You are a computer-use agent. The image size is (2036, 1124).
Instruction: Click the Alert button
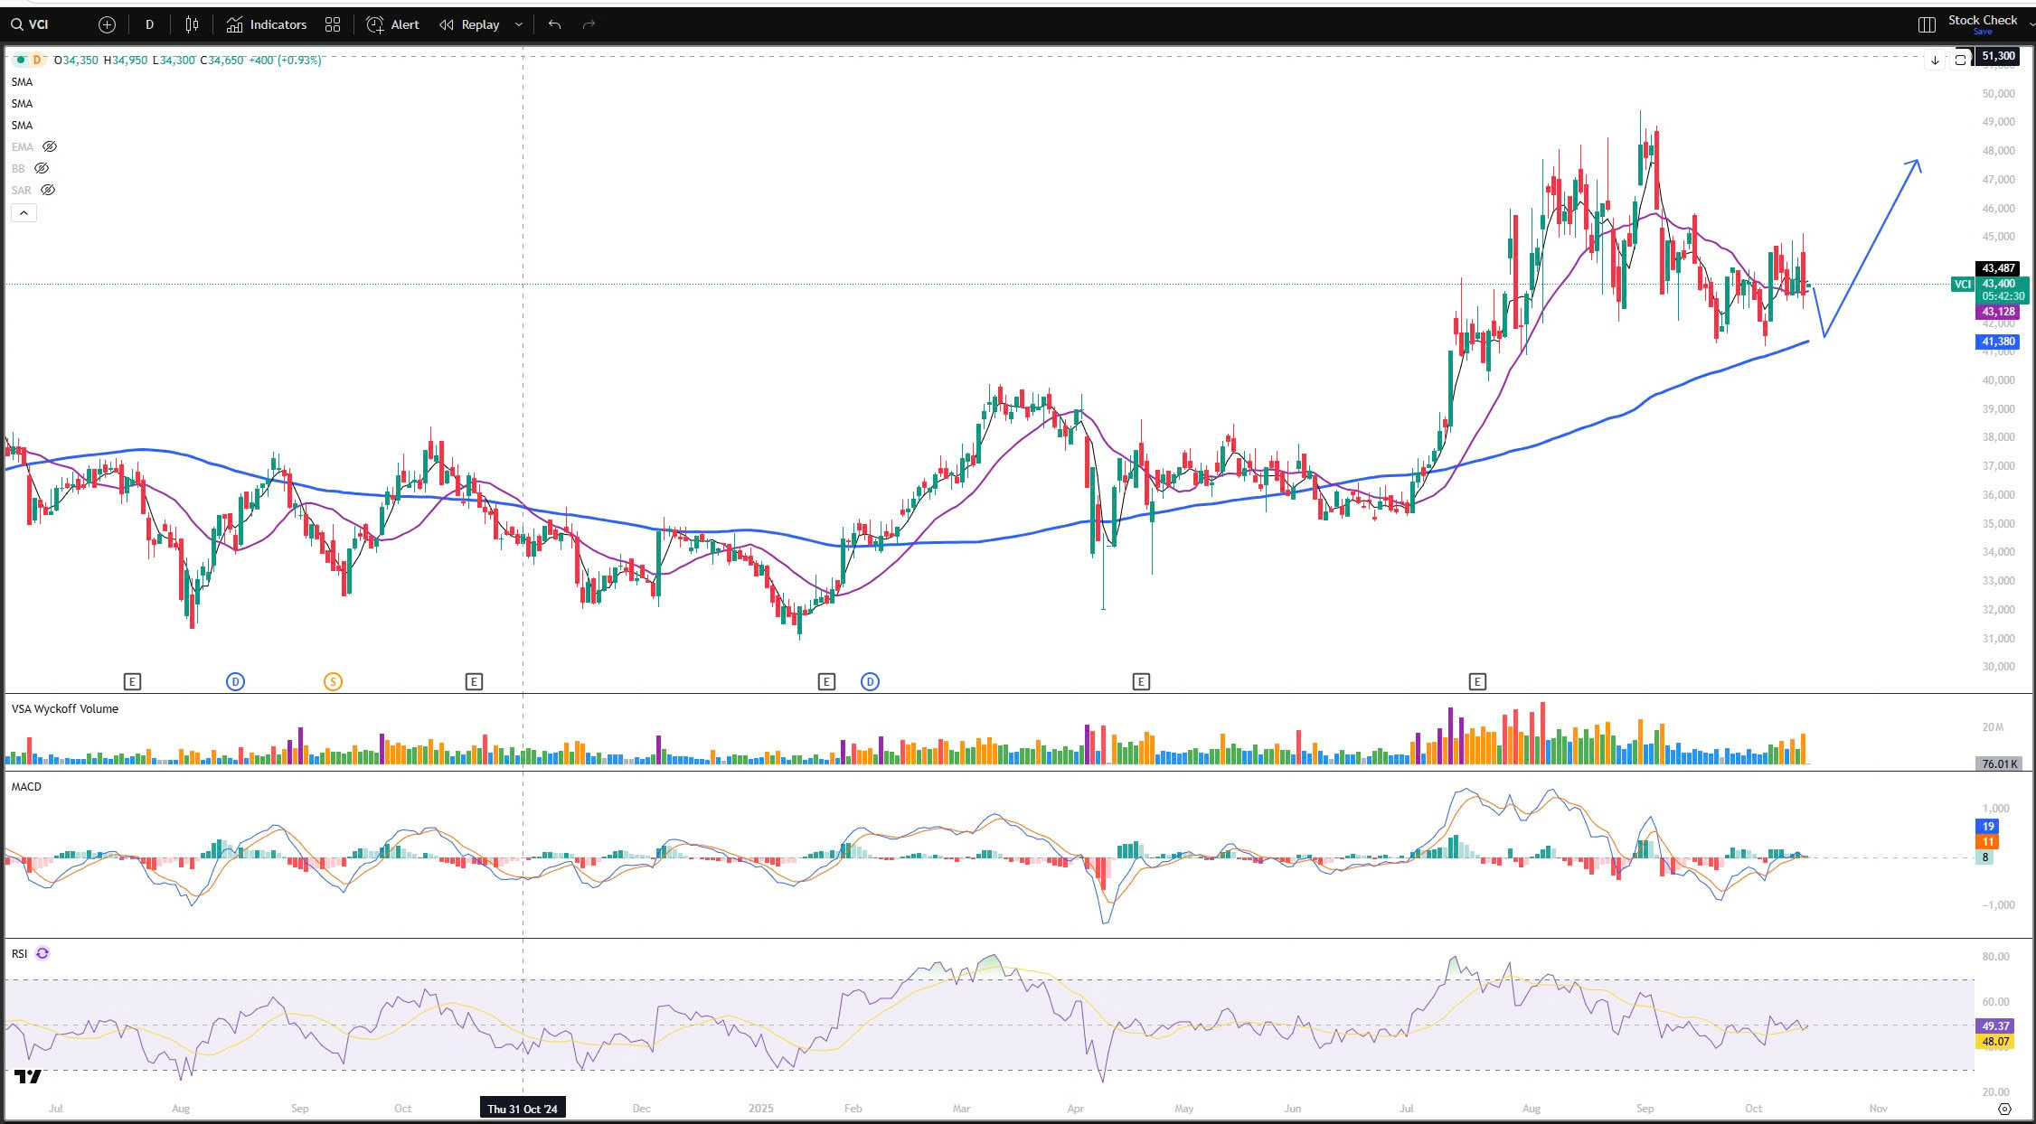393,24
